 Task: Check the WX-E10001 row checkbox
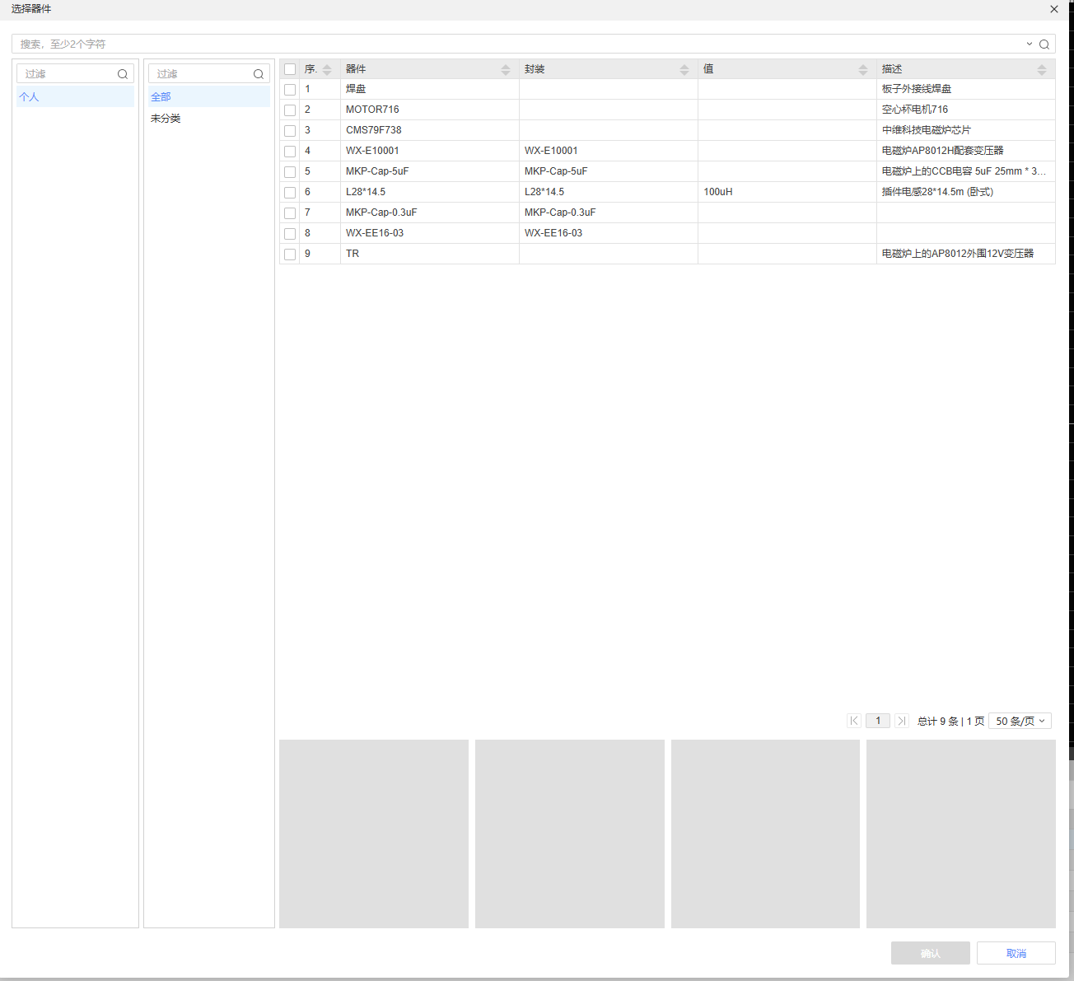click(x=290, y=152)
